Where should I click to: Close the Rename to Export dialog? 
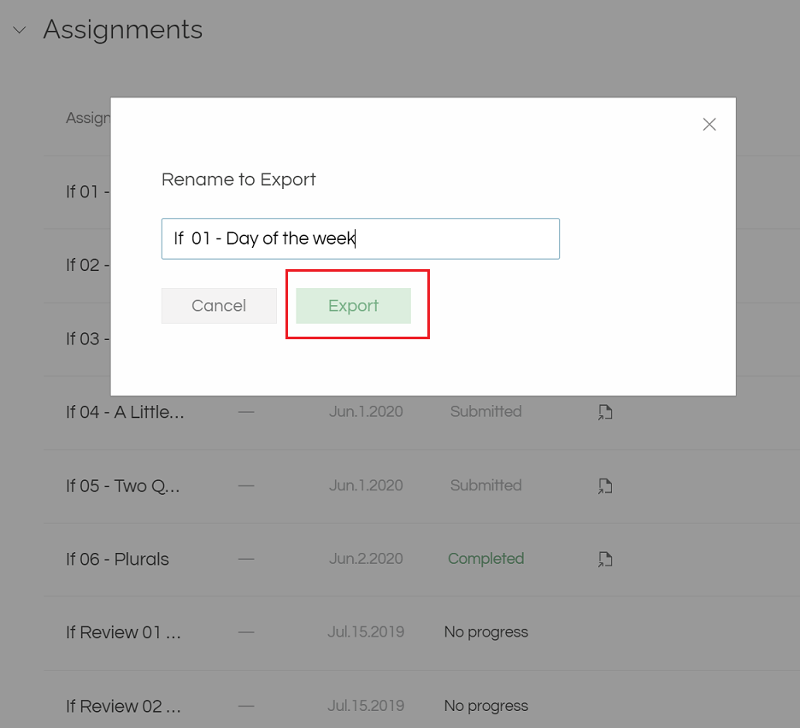709,125
